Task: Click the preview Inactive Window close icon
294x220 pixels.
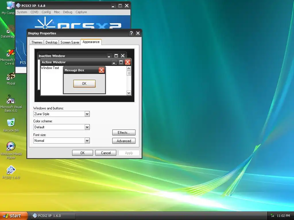Action: click(x=123, y=56)
